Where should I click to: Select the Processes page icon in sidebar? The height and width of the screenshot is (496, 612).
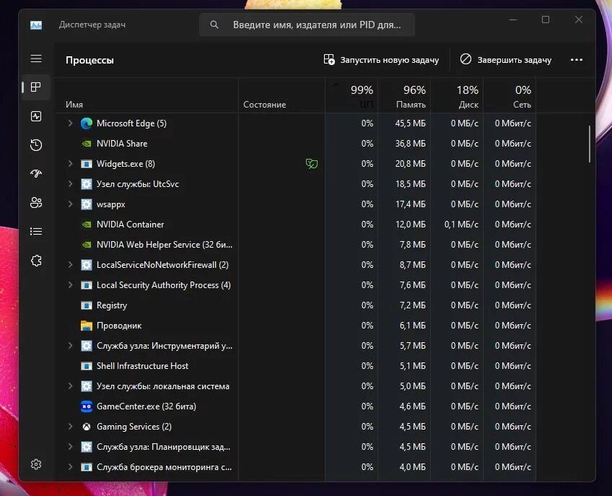[36, 87]
